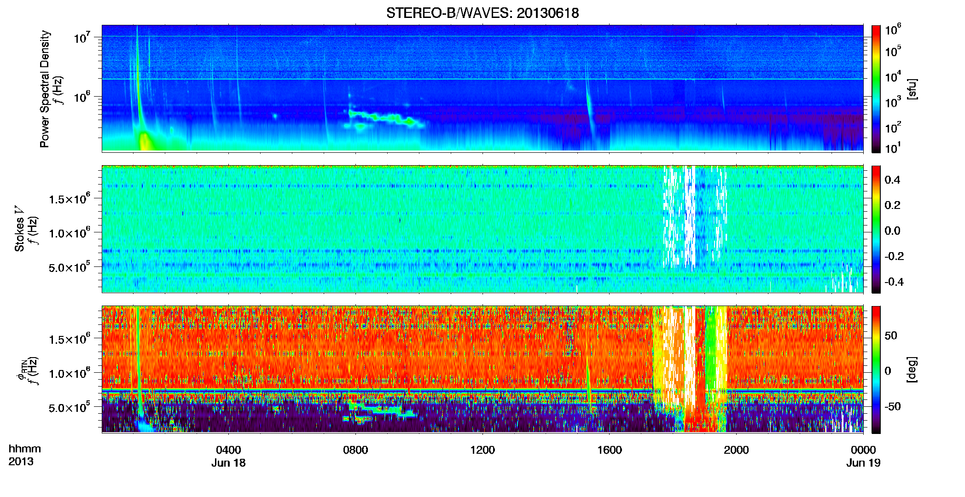The image size is (965, 497).
Task: Click the Jun 19 date label
Action: pyautogui.click(x=863, y=463)
